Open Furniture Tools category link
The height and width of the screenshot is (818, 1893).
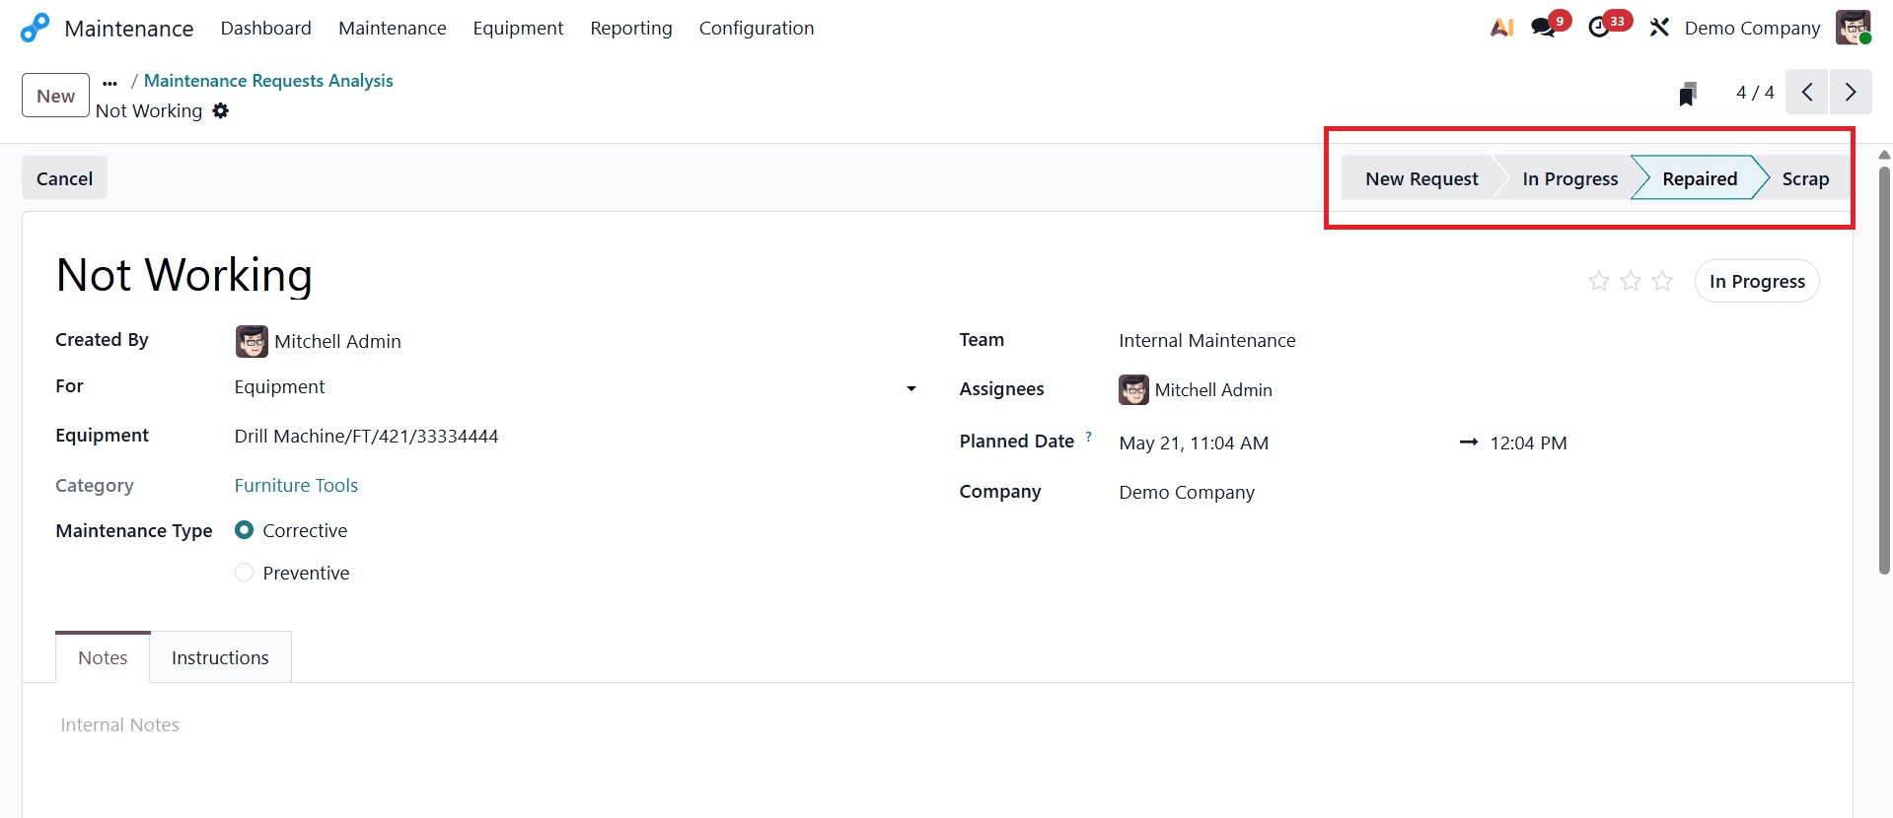tap(296, 486)
